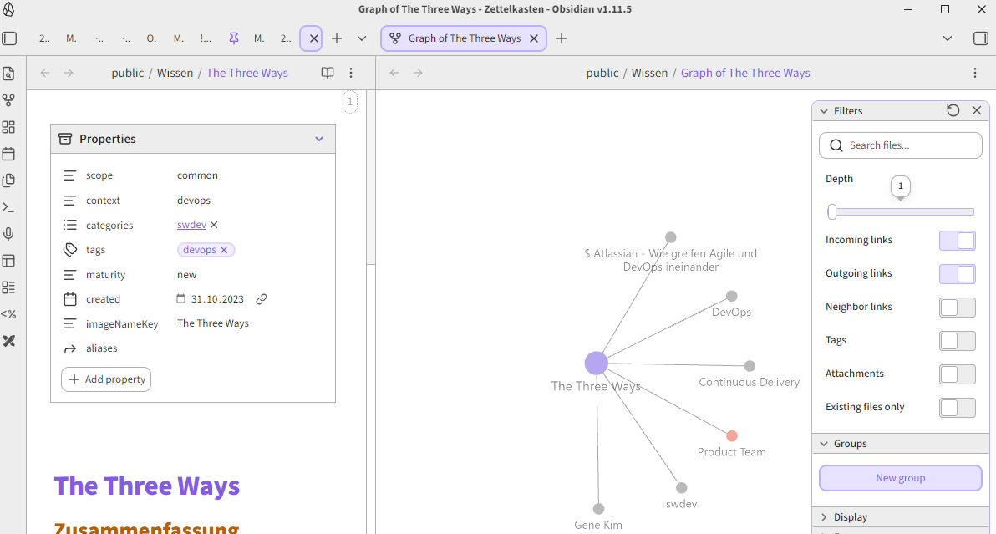Expand the Display section

tap(851, 517)
